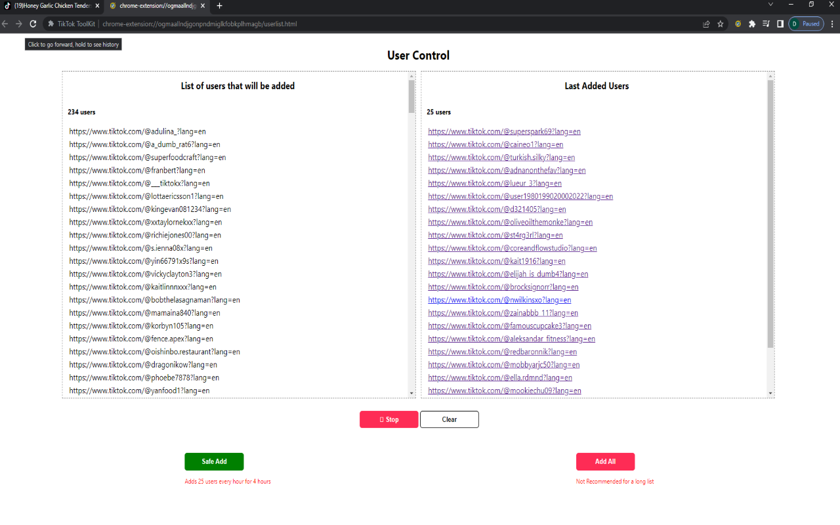Open the @st4rg3rl TikTok link
This screenshot has height=525, width=840.
pyautogui.click(x=495, y=235)
